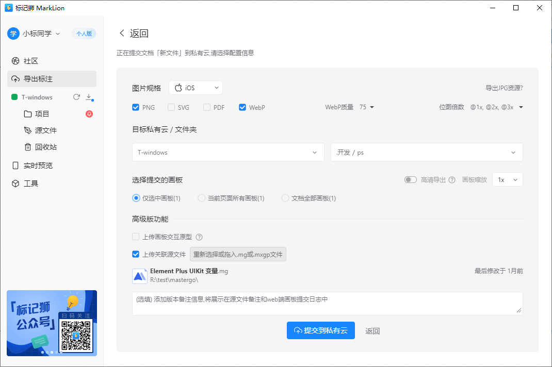Click the help icon next to 高清导出
Screen dimensions: 552x367
pyautogui.click(x=452, y=180)
